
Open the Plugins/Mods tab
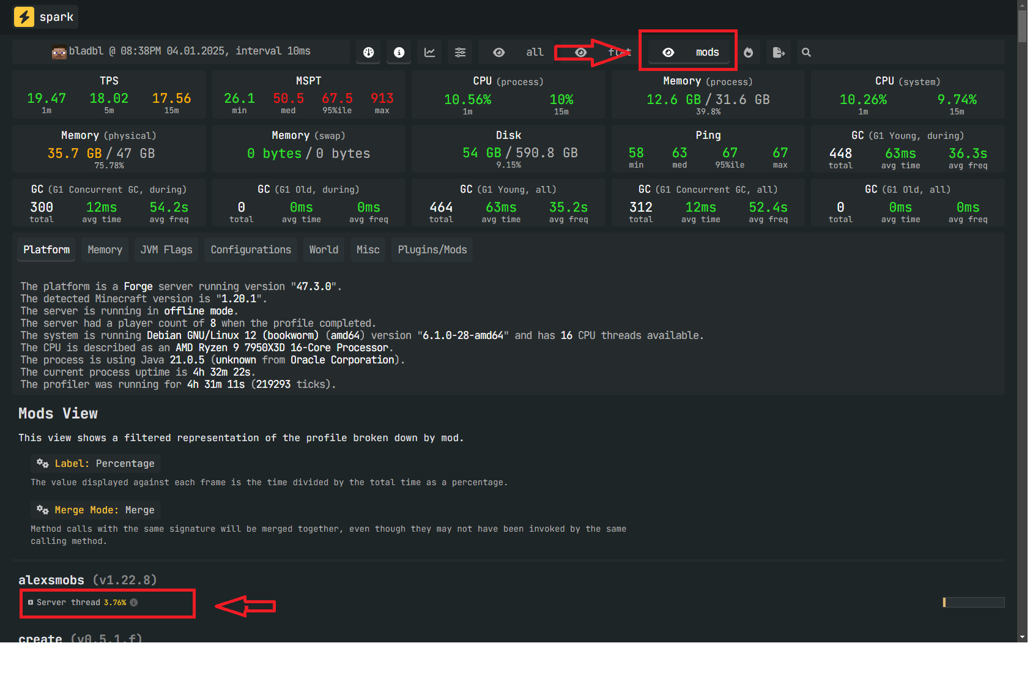tap(432, 250)
